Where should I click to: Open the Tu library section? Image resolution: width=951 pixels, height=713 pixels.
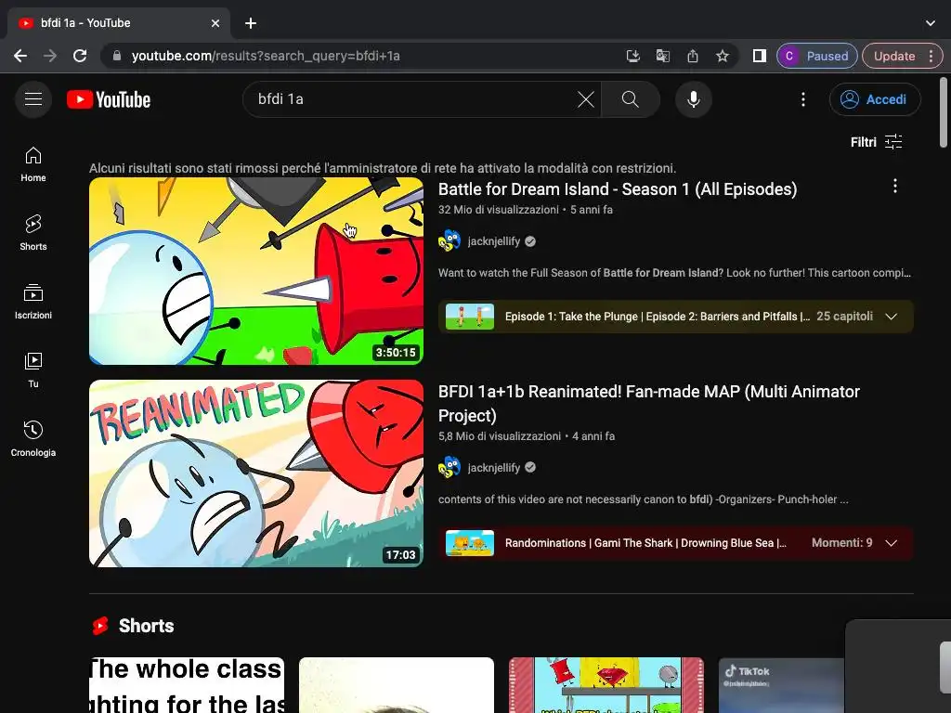click(33, 369)
